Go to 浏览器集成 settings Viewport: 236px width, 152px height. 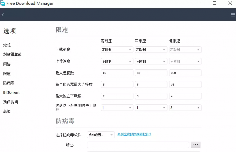(12, 55)
